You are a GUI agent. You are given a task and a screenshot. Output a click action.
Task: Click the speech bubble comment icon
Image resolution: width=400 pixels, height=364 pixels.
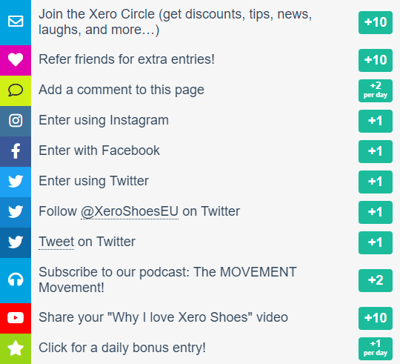click(x=16, y=90)
